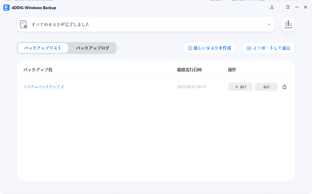Image resolution: width=312 pixels, height=194 pixels.
Task: Click the 4DDiG Windows Backup logo icon
Action: [x=6, y=8]
